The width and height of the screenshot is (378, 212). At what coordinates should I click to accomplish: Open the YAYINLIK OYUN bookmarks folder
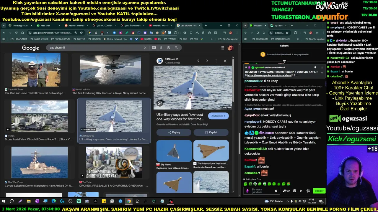pos(61,39)
